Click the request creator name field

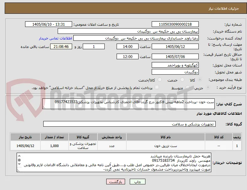136,38
